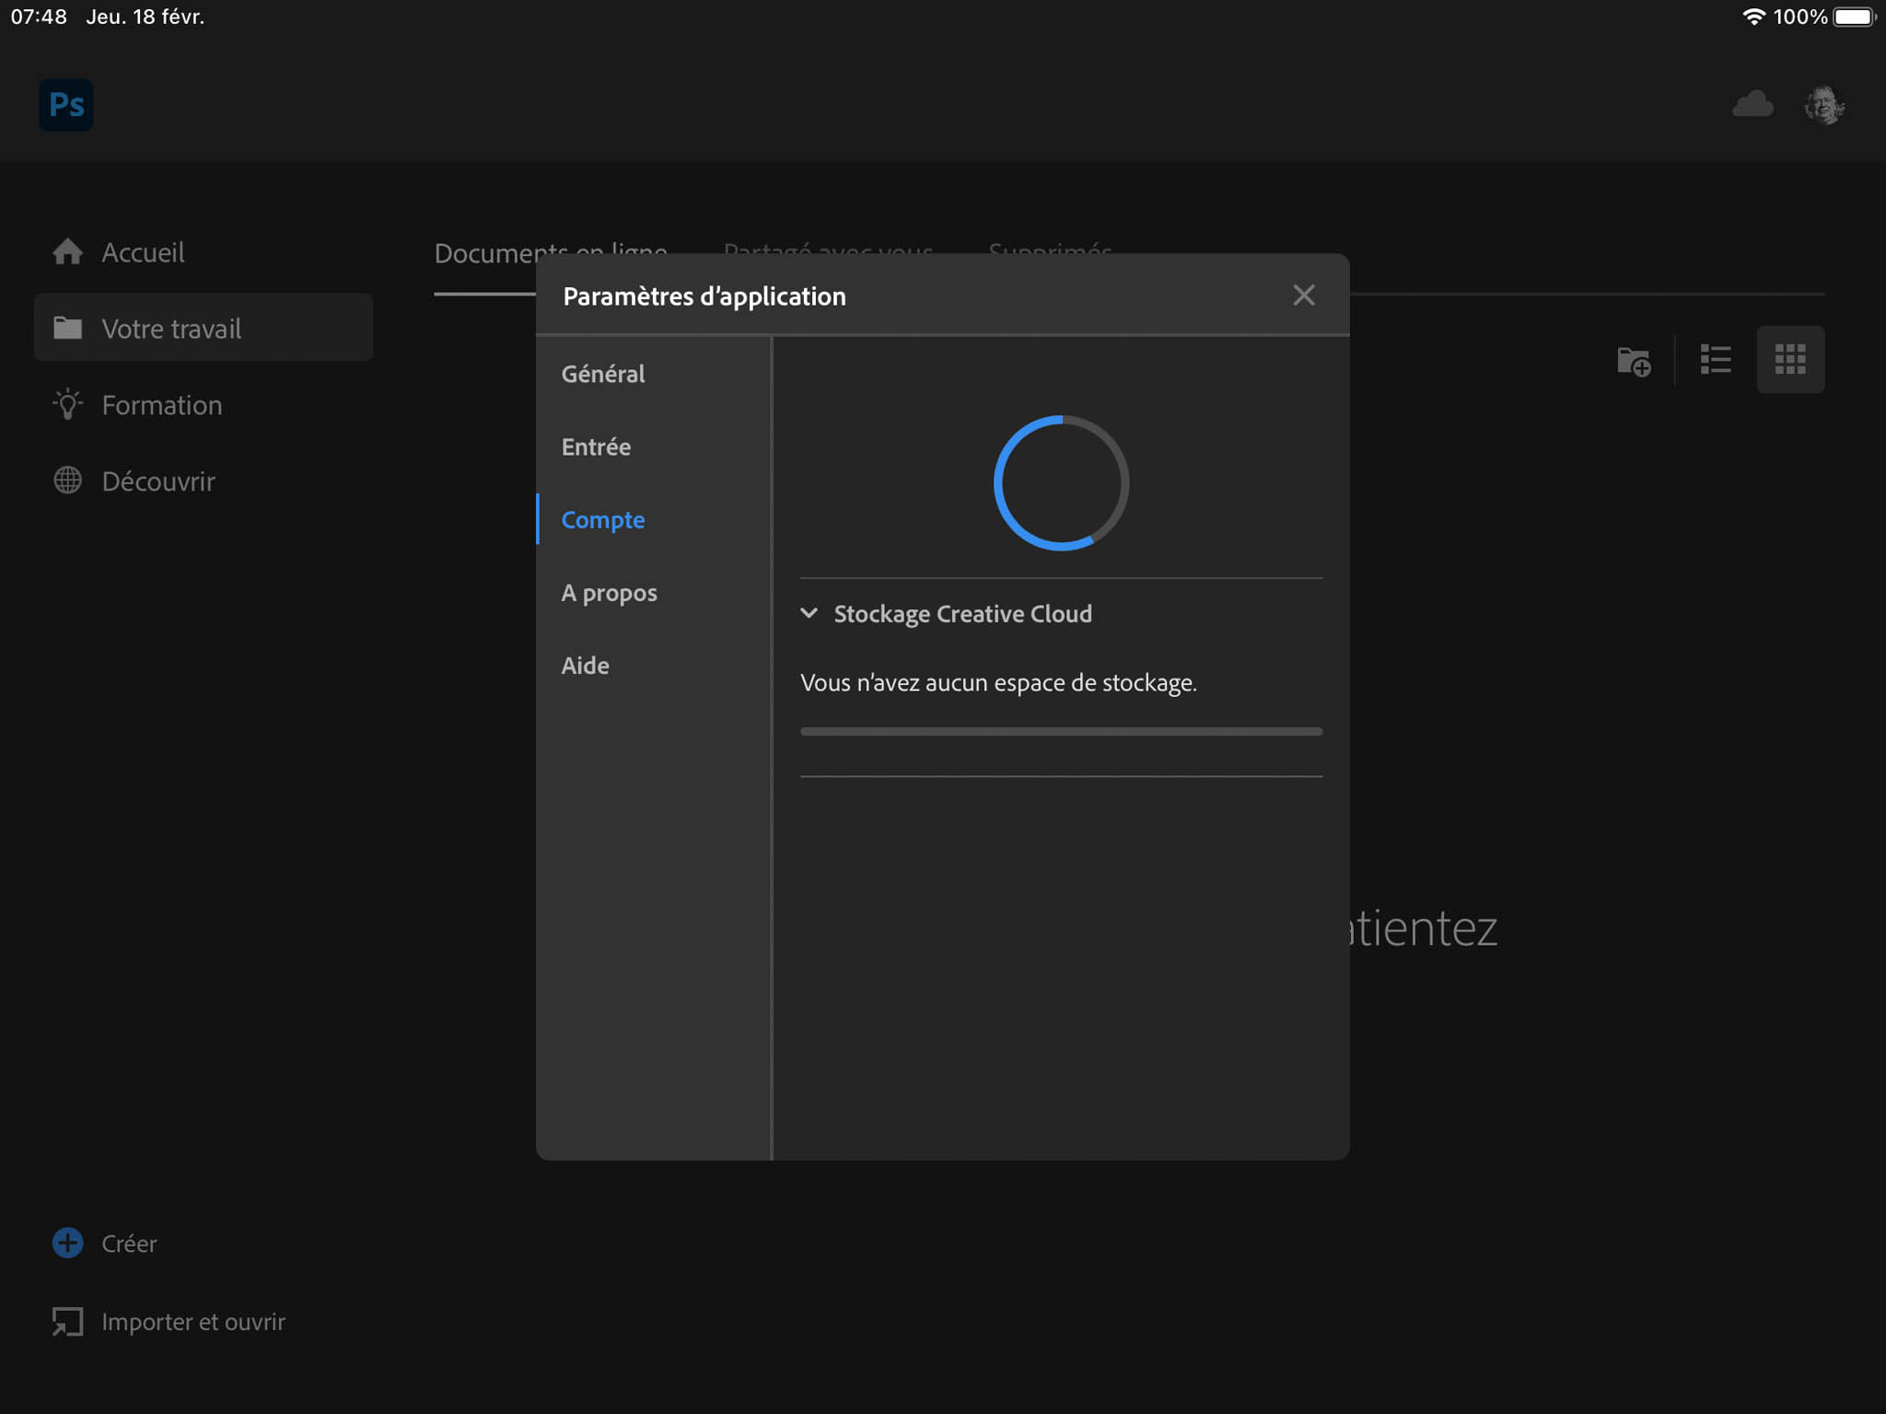Click the Importer et ouvrir label
Image resolution: width=1886 pixels, height=1414 pixels.
tap(193, 1322)
